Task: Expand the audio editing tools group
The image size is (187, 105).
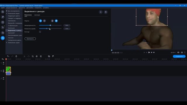Action: (x=7, y=43)
